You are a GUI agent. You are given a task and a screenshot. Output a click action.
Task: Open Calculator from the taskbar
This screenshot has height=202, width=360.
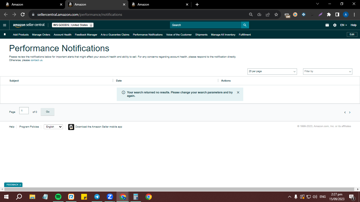[x=136, y=197]
